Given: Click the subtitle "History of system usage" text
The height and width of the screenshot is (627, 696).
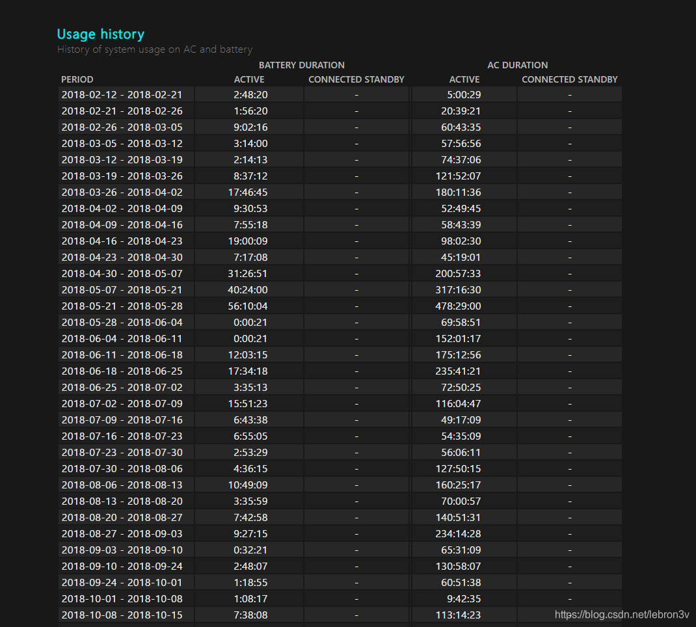Looking at the screenshot, I should pos(154,49).
